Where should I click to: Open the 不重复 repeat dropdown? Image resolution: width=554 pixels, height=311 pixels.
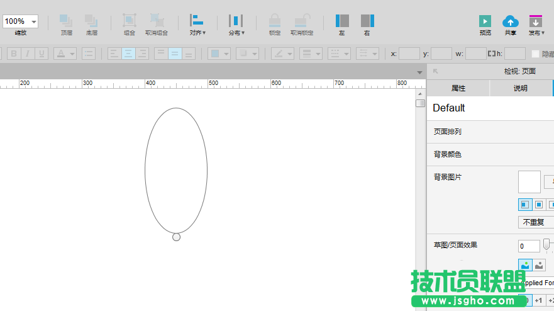pos(536,222)
